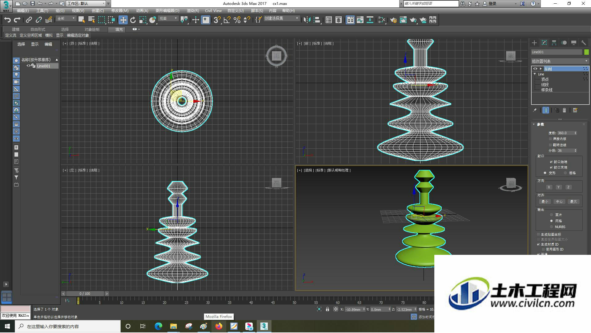Toggle Line001 visibility eye in Scene Explorer

[29, 66]
